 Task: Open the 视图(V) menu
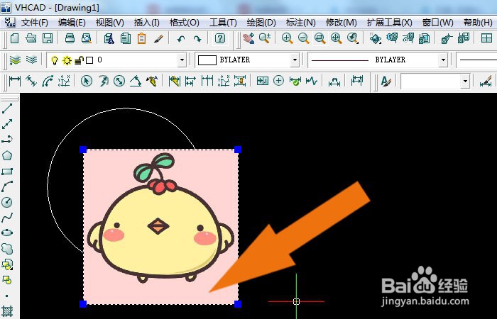109,23
